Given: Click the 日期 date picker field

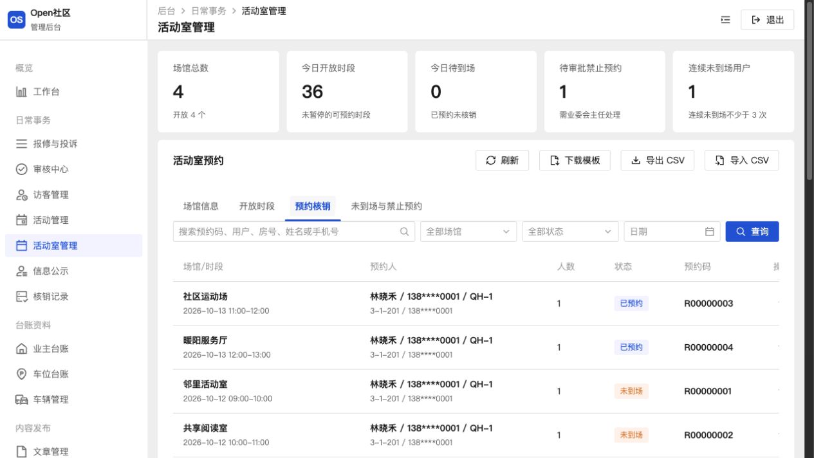Looking at the screenshot, I should coord(672,232).
